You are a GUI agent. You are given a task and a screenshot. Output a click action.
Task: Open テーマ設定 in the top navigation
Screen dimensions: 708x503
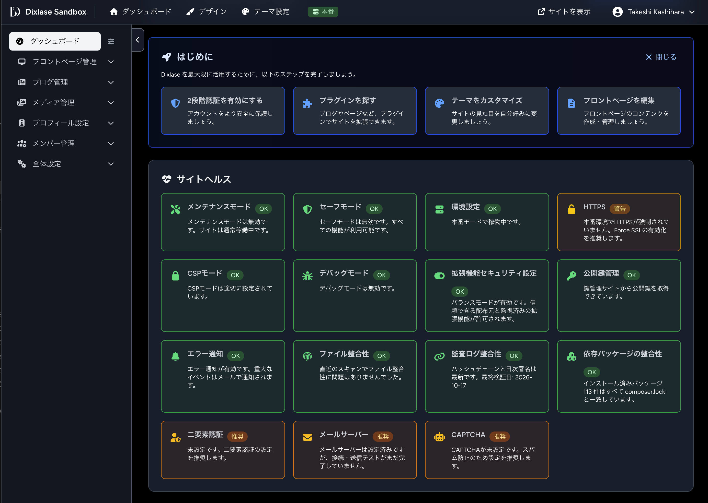coord(265,12)
